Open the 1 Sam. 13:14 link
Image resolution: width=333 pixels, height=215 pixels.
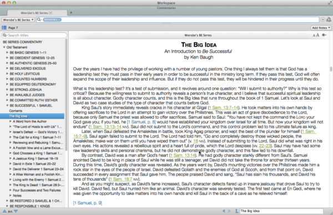183,155
